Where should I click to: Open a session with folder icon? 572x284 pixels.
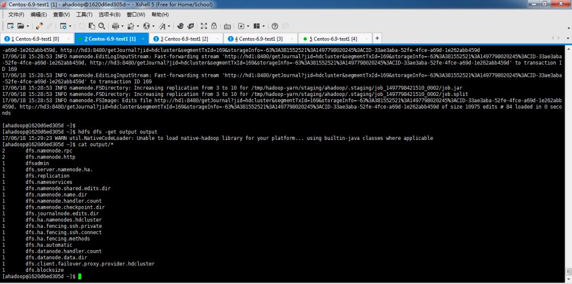pos(21,26)
